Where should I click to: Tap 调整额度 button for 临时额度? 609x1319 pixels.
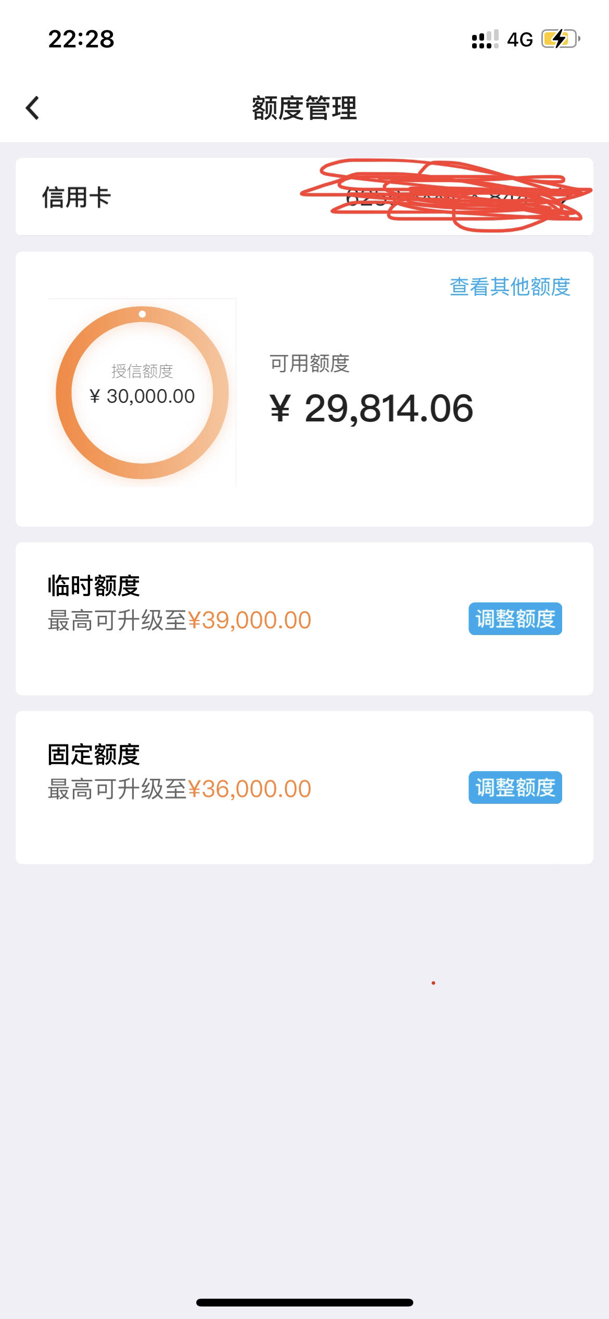[x=515, y=619]
